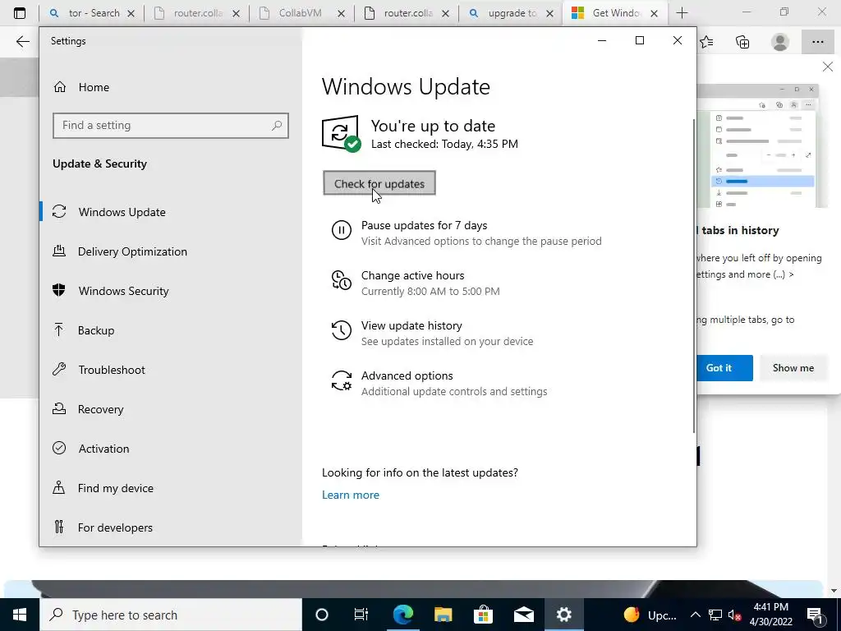
Task: Click the pause circle icon for Pause updates
Action: (341, 230)
